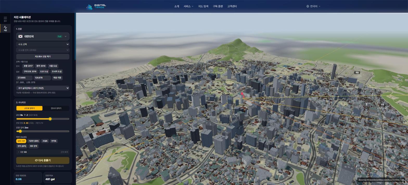Expand the 대한민국 country selector
Screen dimensions: 408x185
point(43,36)
